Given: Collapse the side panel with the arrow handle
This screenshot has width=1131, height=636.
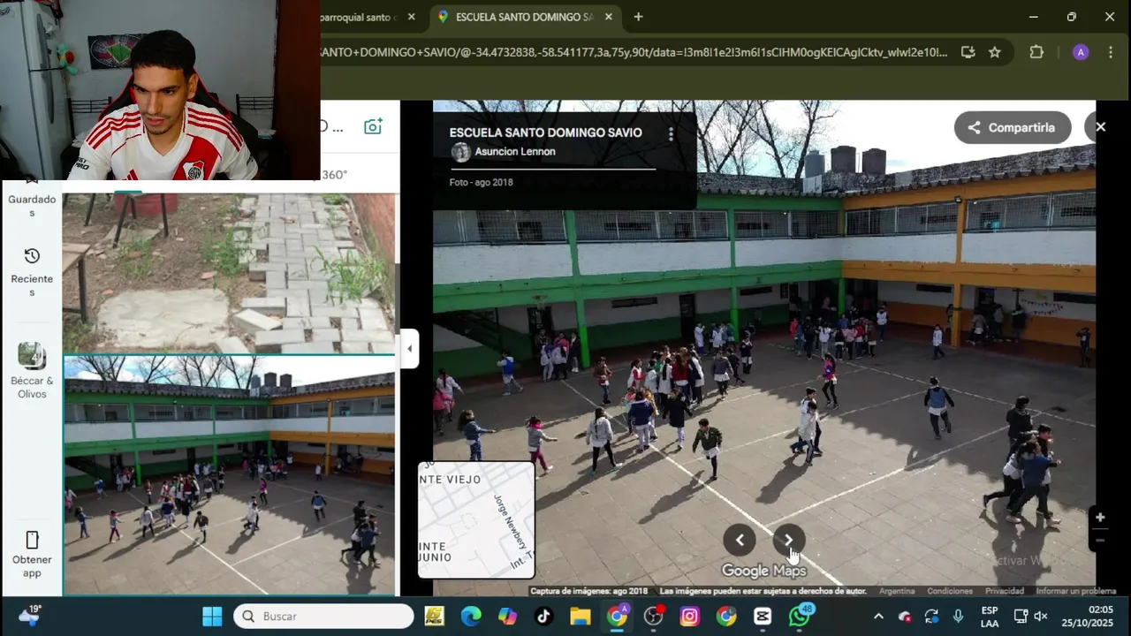Looking at the screenshot, I should [409, 349].
